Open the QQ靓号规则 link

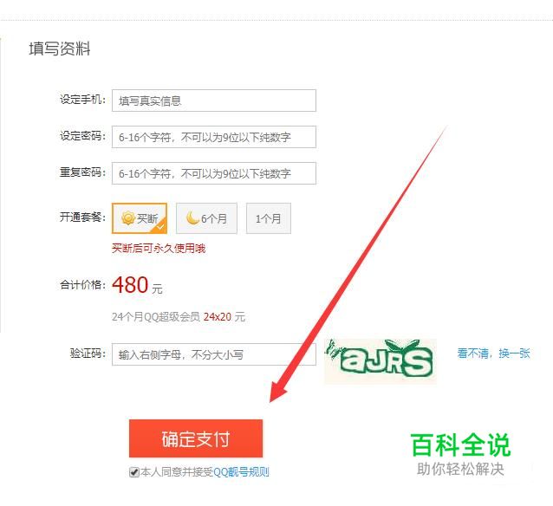coord(241,472)
